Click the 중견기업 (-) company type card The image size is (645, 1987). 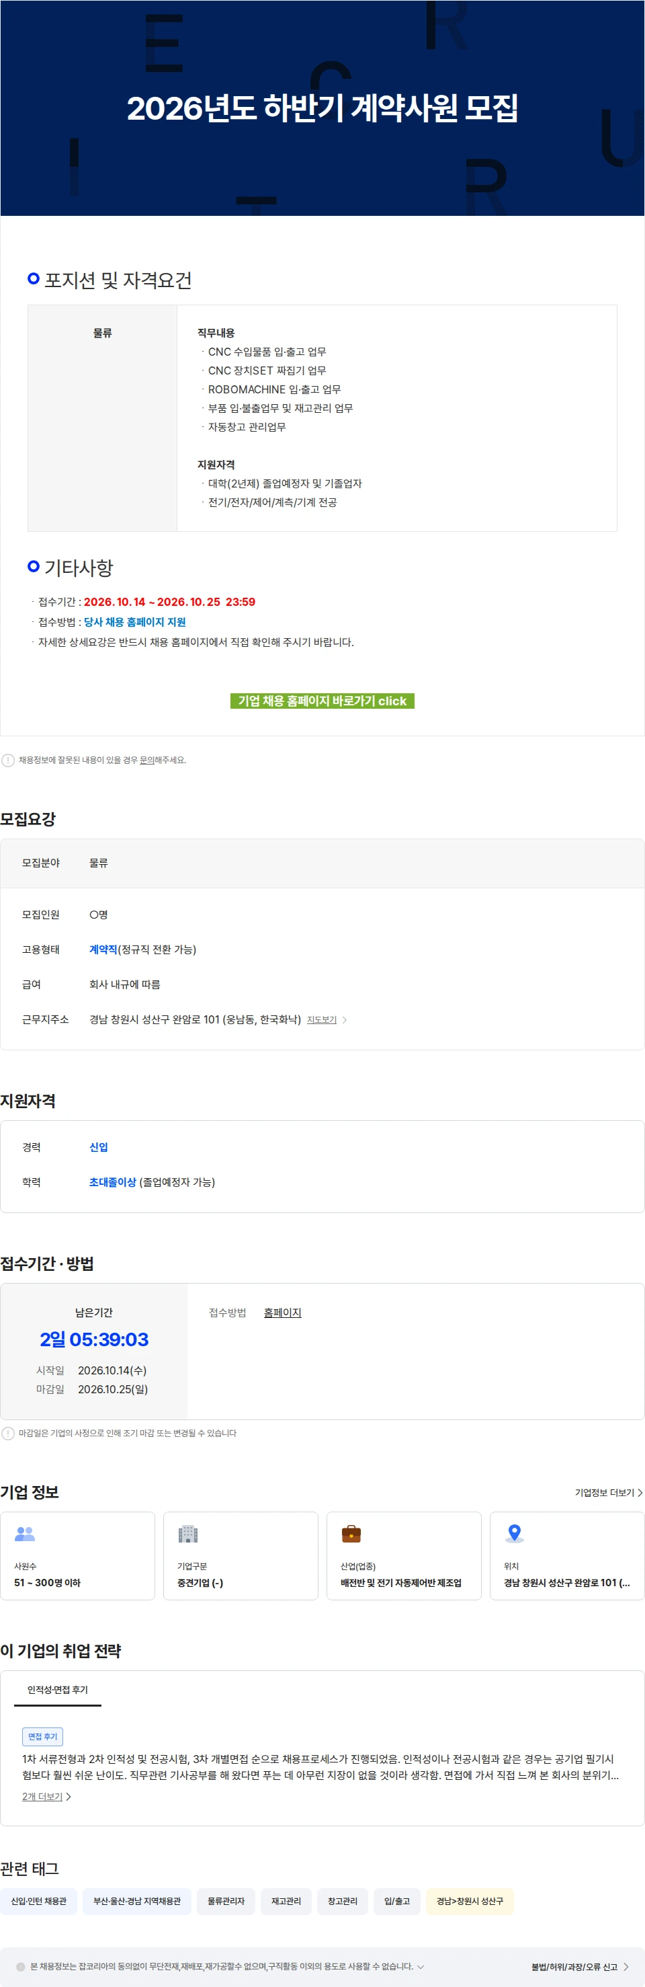coord(241,1556)
